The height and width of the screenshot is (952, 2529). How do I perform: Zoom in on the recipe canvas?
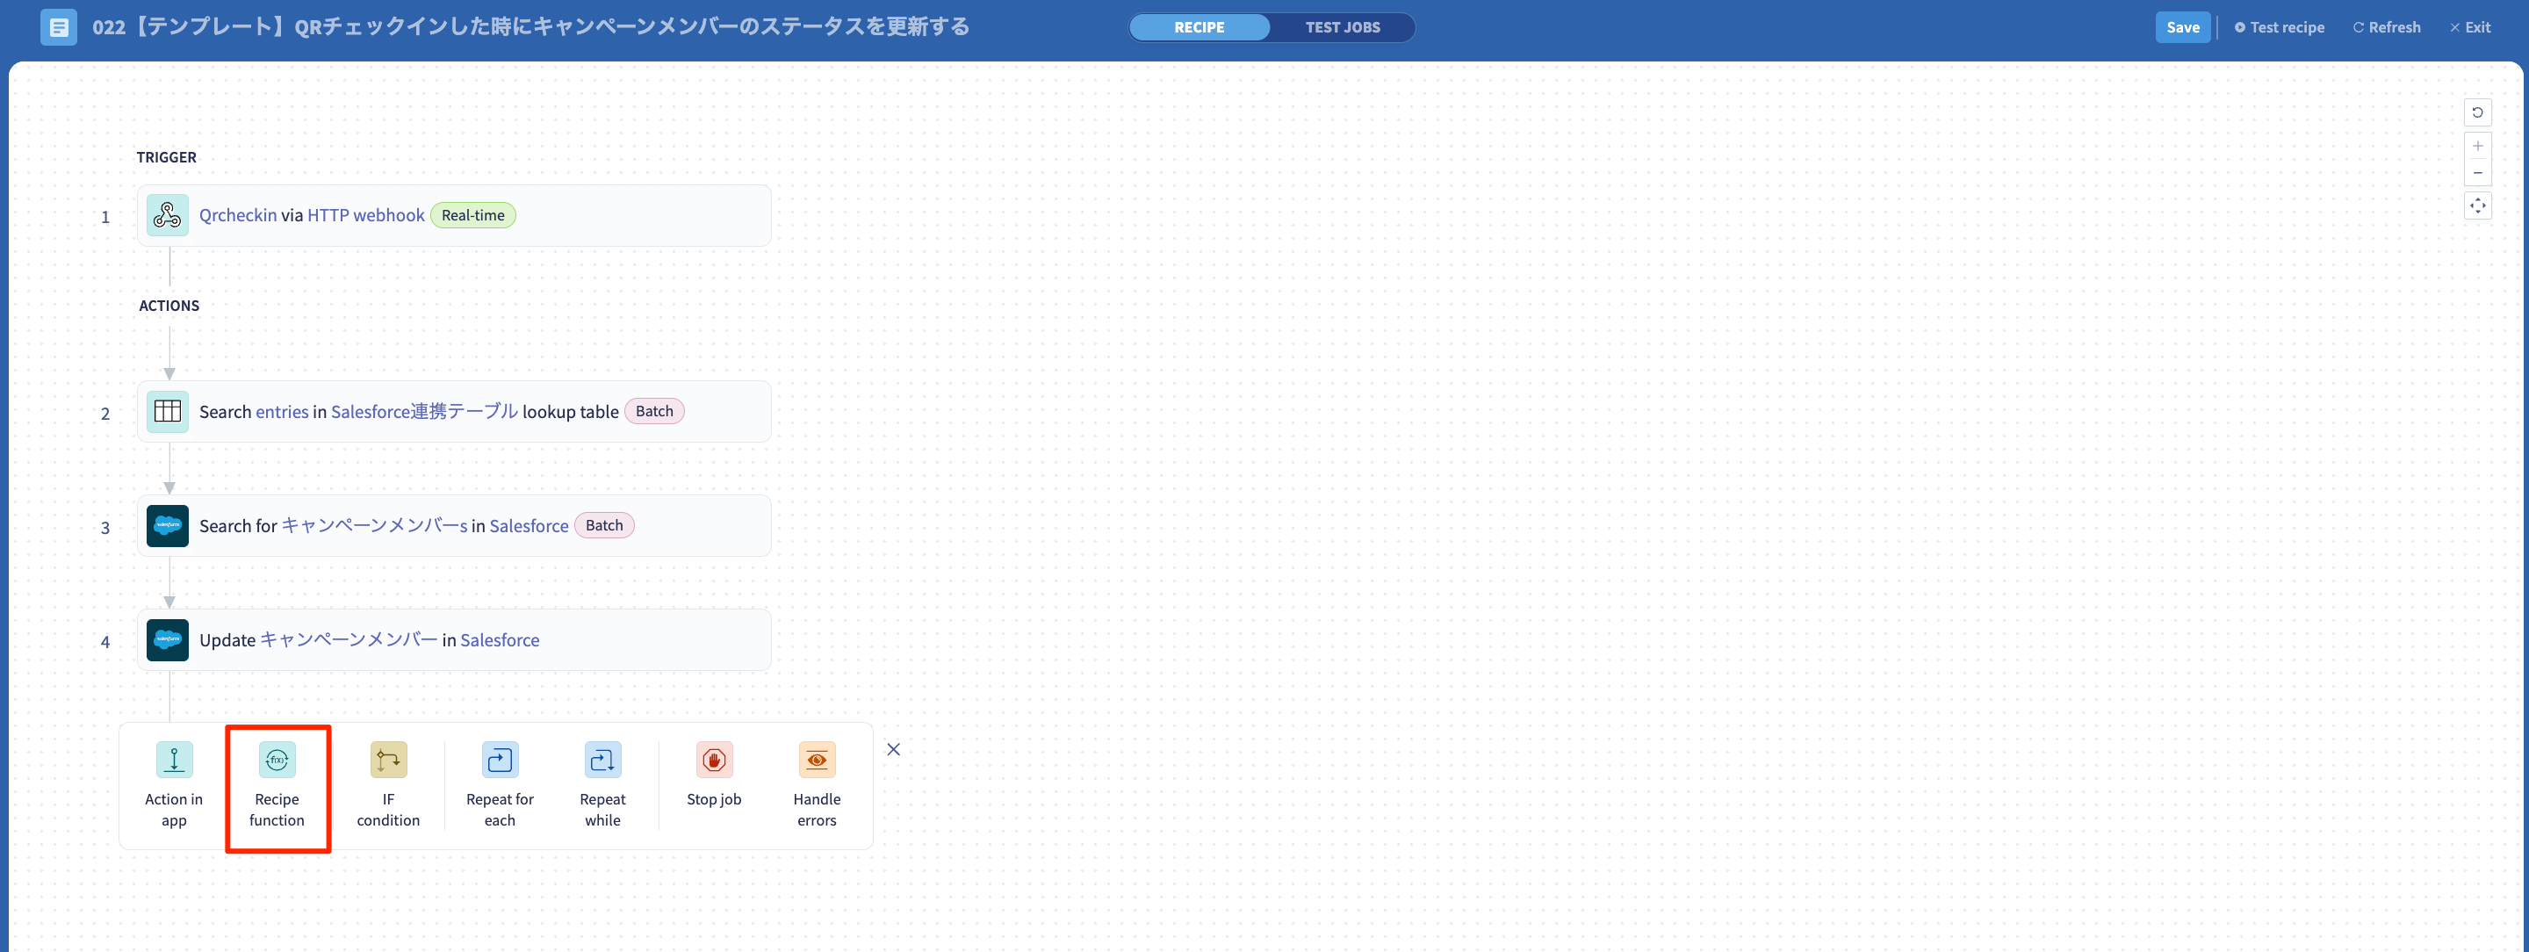(2477, 147)
